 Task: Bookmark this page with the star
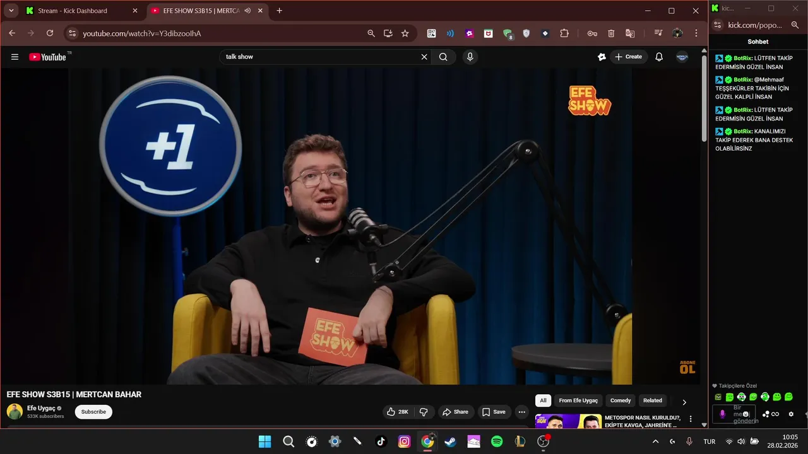tap(405, 33)
